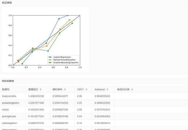Click the 校正曲线 section title
The image size is (188, 130).
coord(7,3)
